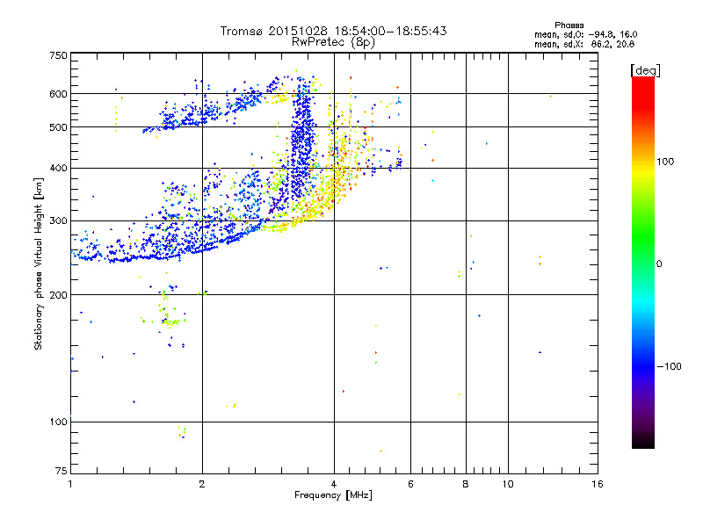This screenshot has width=703, height=527.
Task: Click the plot title starting with Tromsø
Action: pos(333,31)
